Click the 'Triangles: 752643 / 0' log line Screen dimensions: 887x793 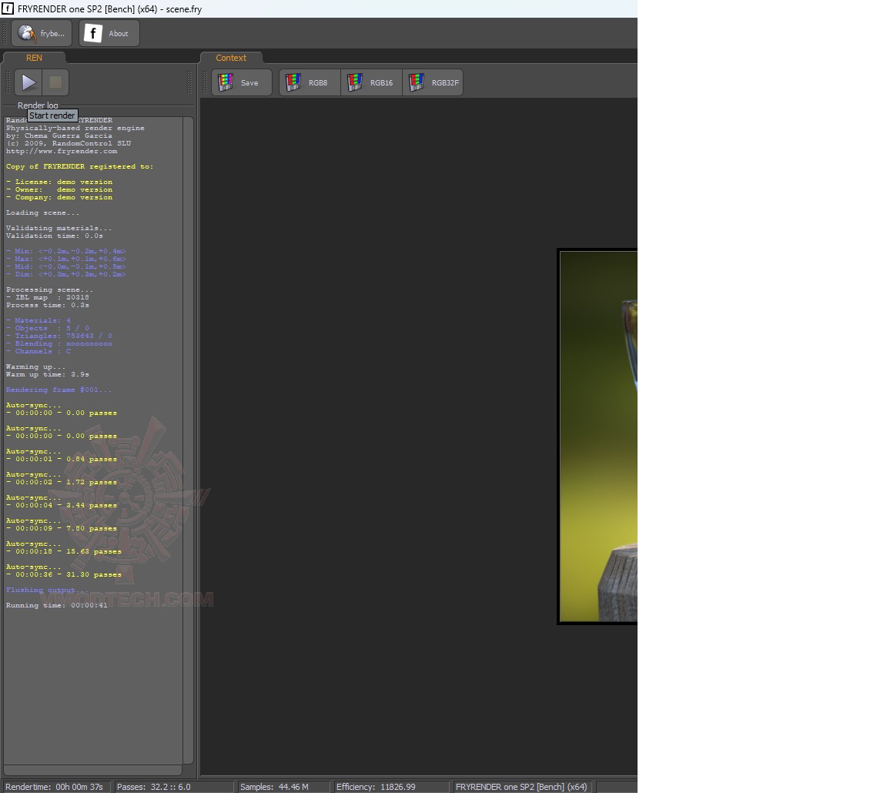(x=59, y=336)
